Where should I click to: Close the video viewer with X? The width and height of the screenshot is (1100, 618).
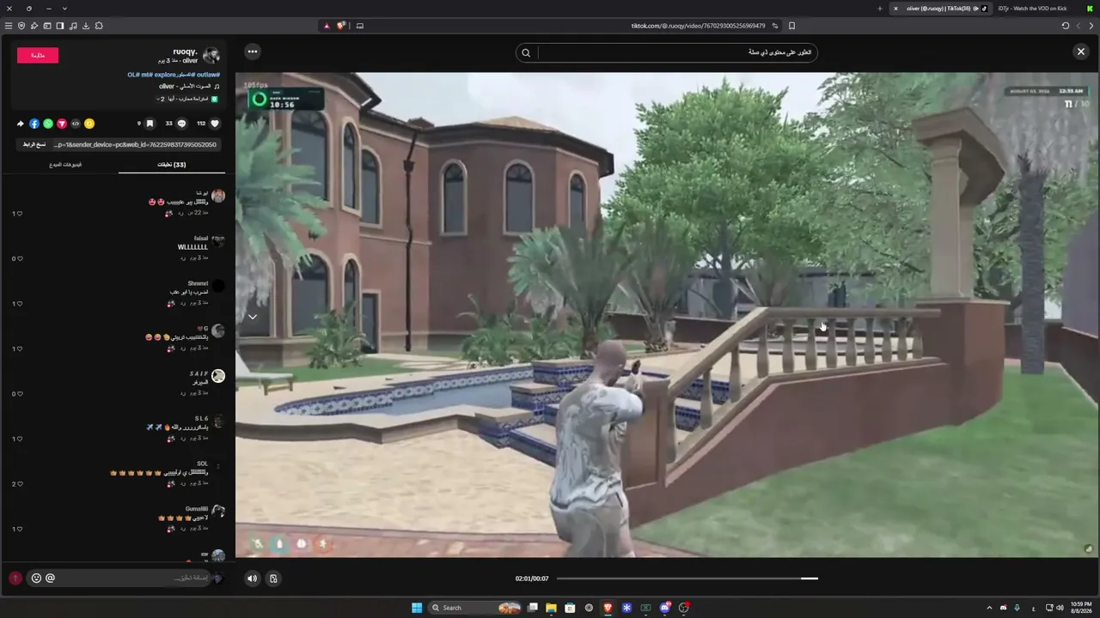click(1081, 51)
